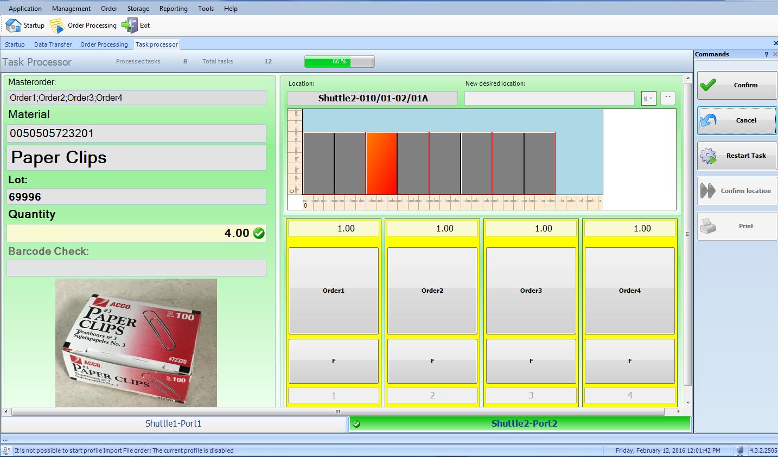Open the dropdown next to desired location field
This screenshot has width=778, height=457.
(x=648, y=98)
